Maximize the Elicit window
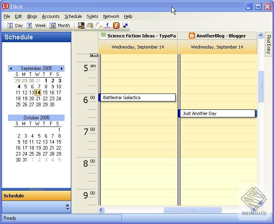 point(258,7)
